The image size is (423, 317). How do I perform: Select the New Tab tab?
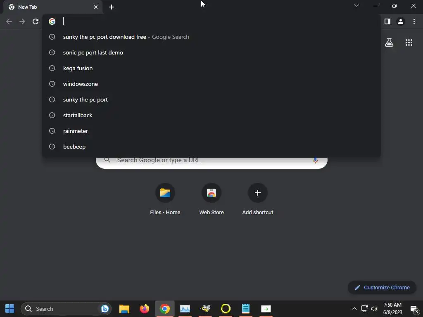pyautogui.click(x=52, y=7)
